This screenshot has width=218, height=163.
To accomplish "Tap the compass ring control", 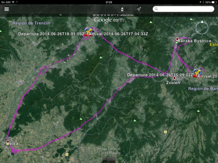I will point(202,28).
